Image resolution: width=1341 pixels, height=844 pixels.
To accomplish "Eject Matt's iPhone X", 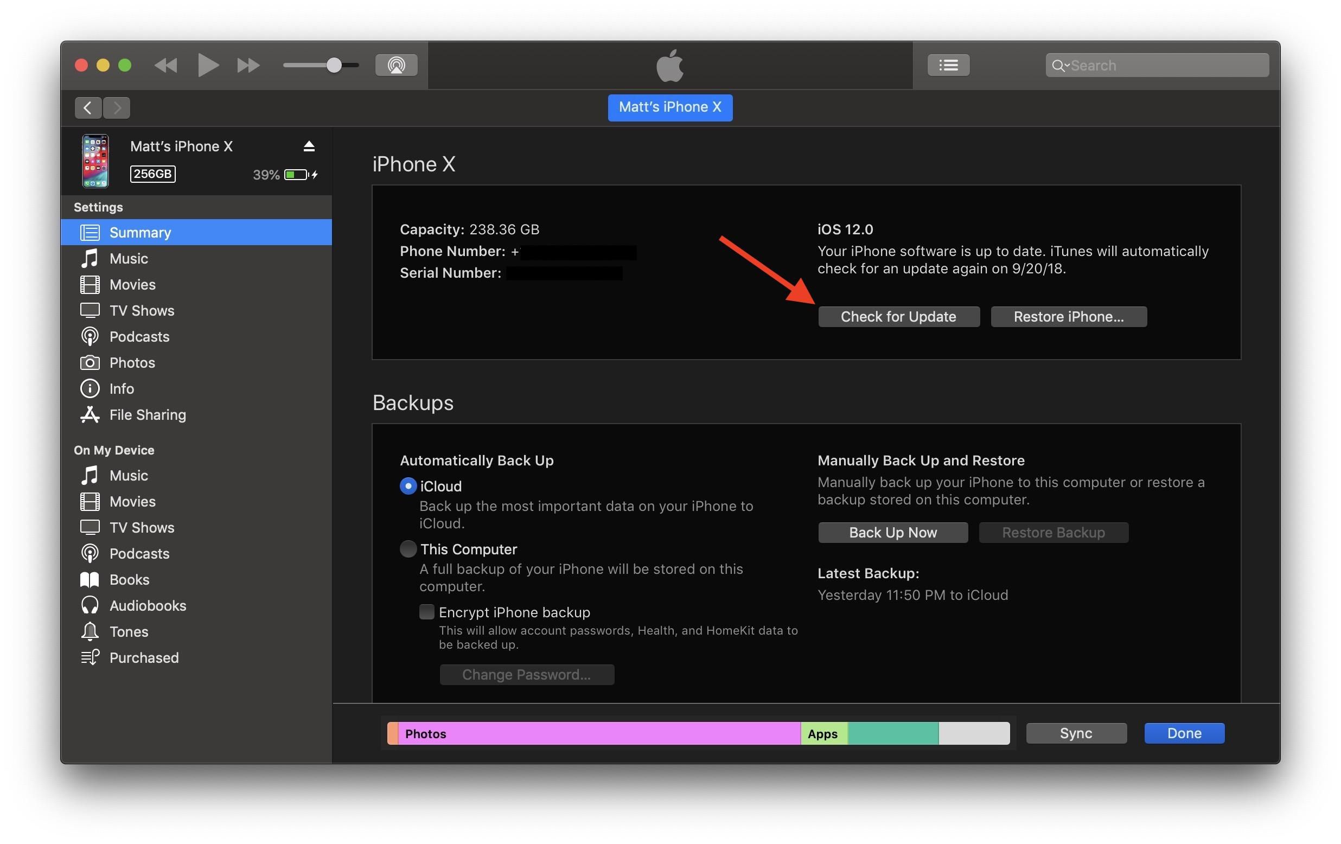I will [309, 146].
